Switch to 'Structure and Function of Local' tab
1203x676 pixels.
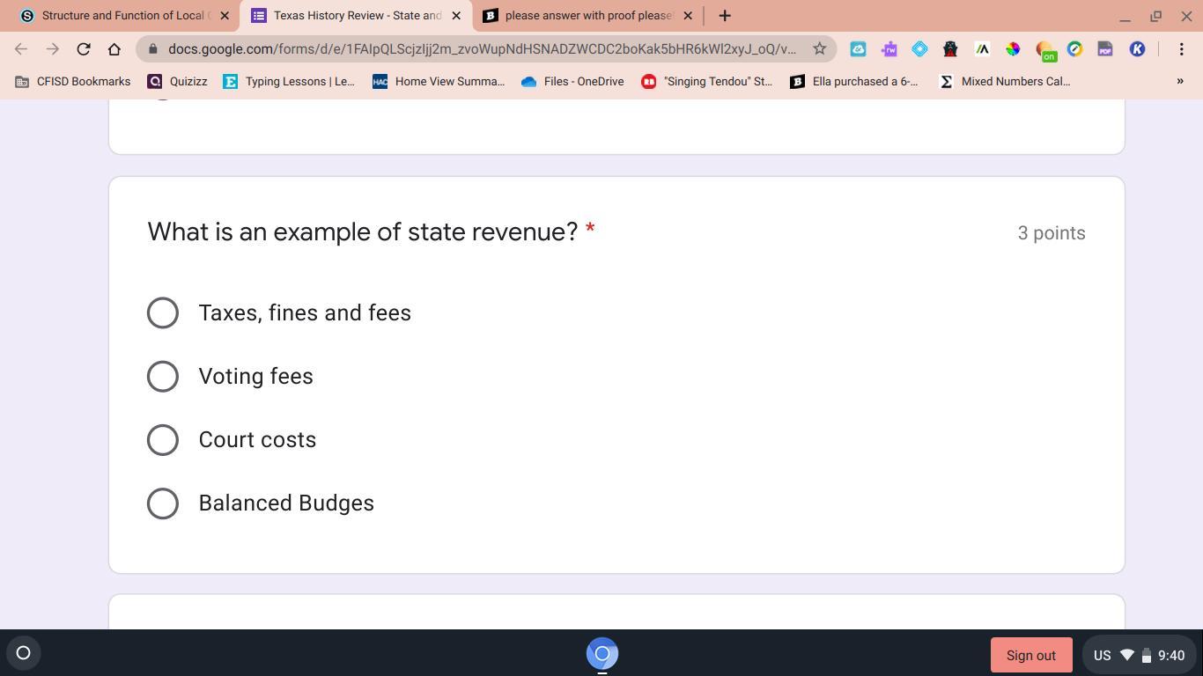(x=123, y=16)
